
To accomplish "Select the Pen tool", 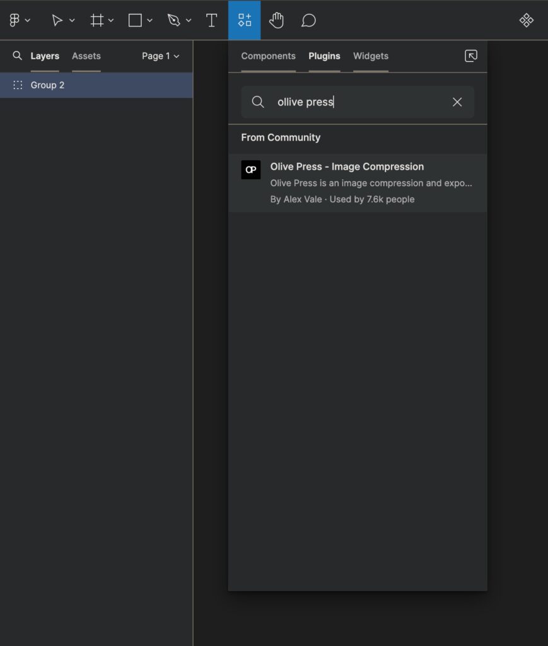I will point(174,20).
